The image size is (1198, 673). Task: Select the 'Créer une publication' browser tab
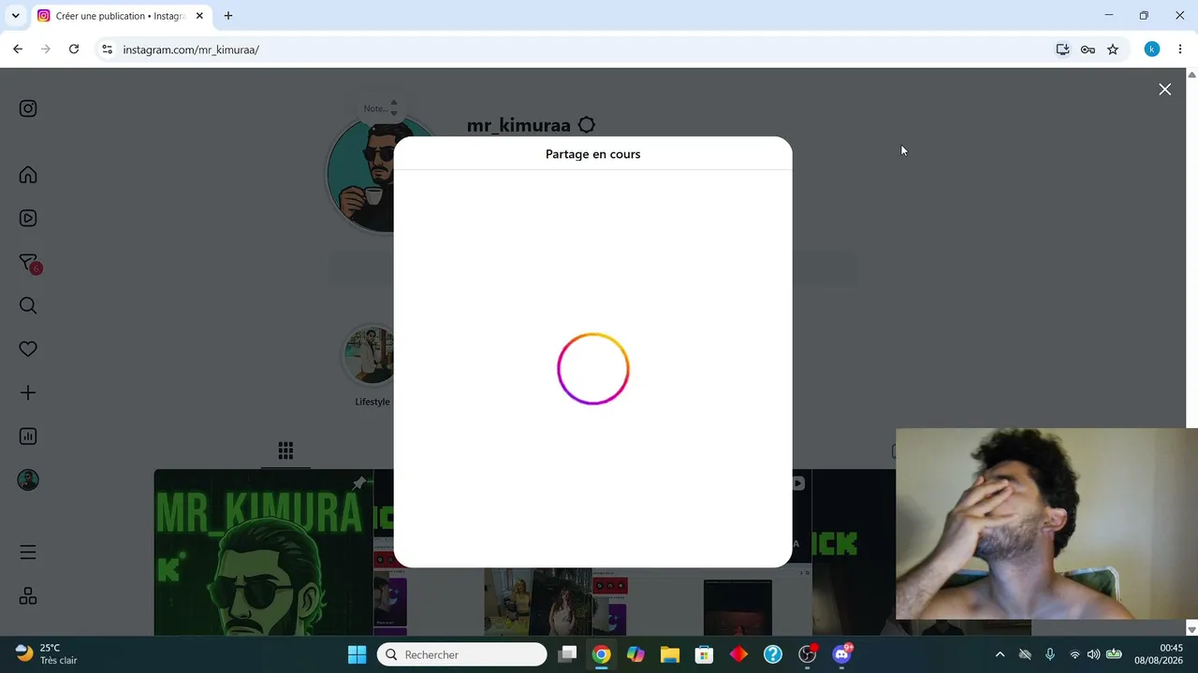click(x=121, y=16)
